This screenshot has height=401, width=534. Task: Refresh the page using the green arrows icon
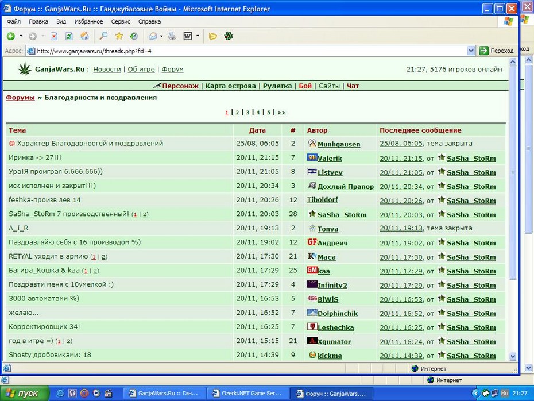pos(69,36)
